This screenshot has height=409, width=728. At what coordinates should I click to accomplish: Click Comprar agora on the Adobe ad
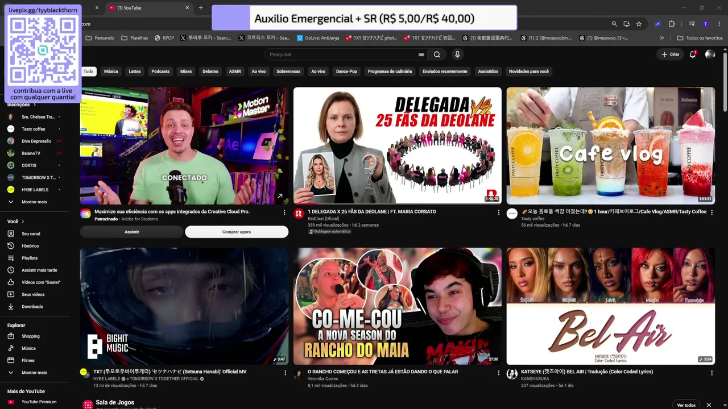click(237, 232)
